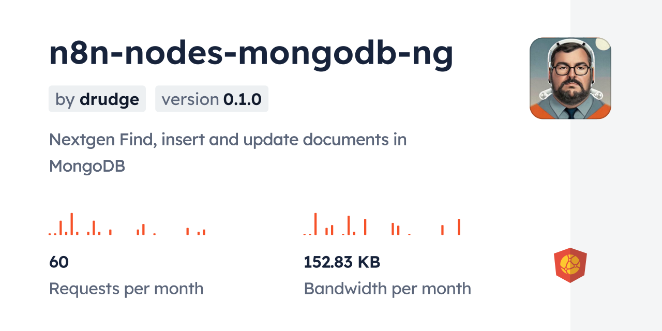The image size is (662, 331).
Task: Click the bandwidth per month sparkline chart
Action: click(x=382, y=224)
